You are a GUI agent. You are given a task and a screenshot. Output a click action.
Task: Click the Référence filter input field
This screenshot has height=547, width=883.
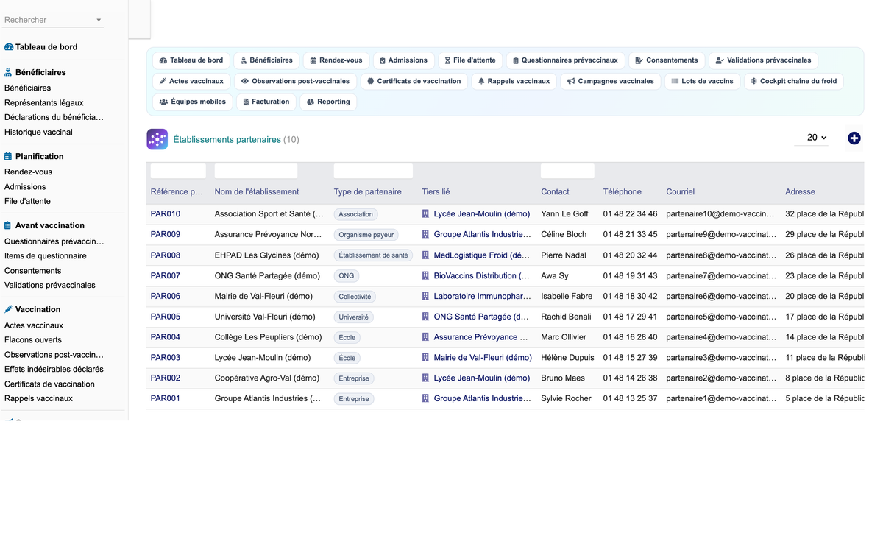point(178,171)
